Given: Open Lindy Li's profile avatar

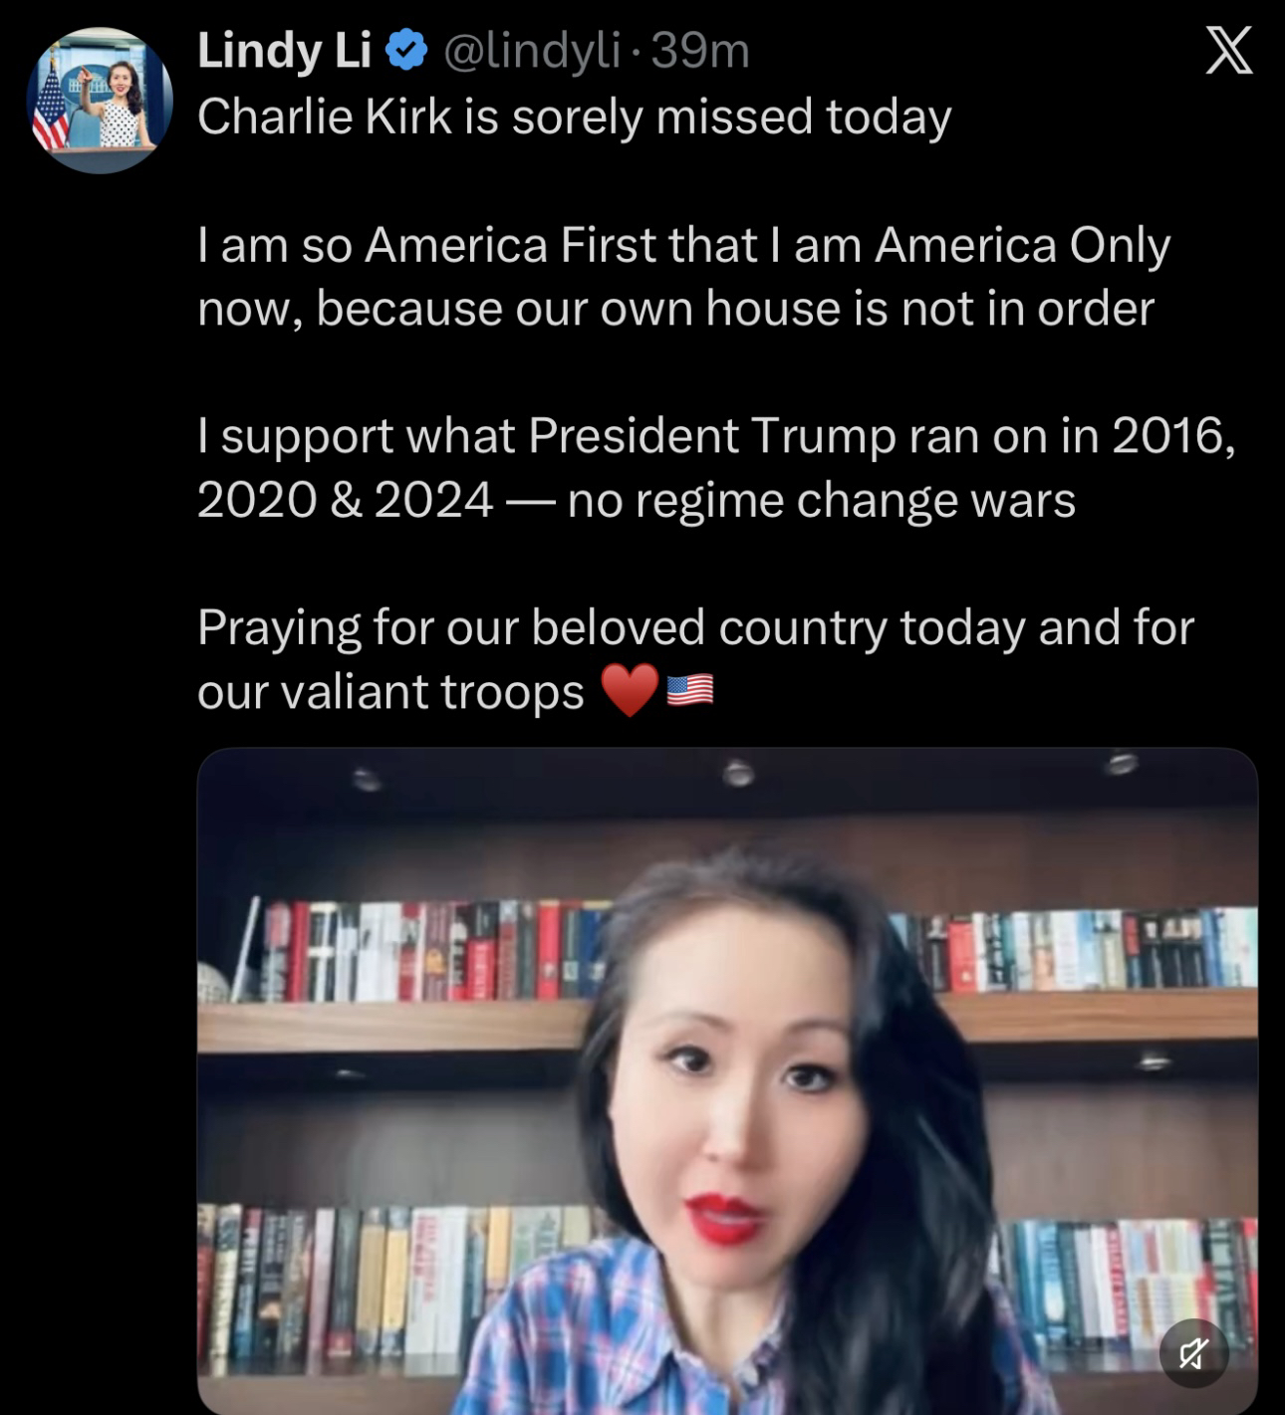Looking at the screenshot, I should (x=100, y=101).
